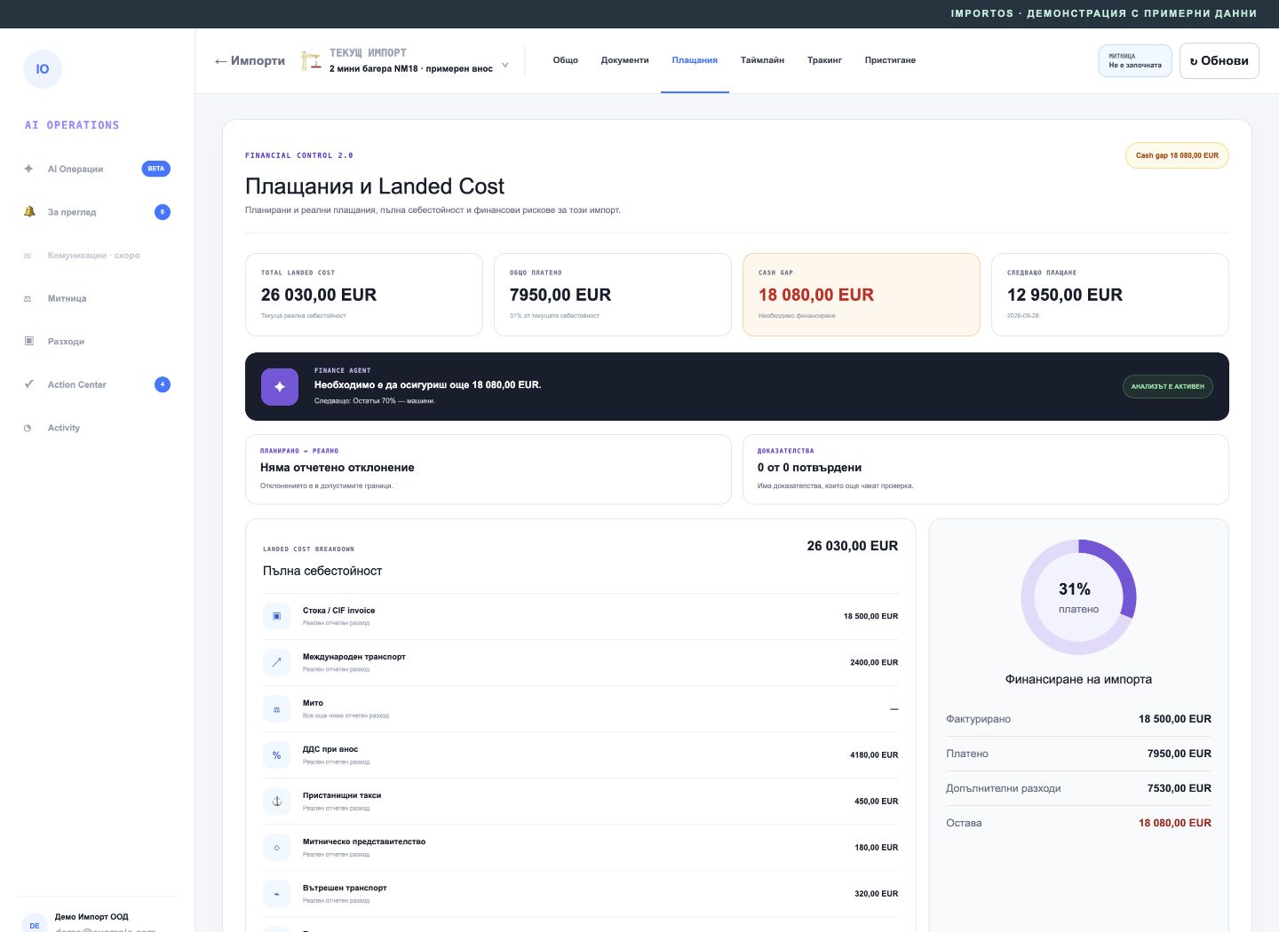Click the Cash gap 18 080,00 EUR badge

1177,155
